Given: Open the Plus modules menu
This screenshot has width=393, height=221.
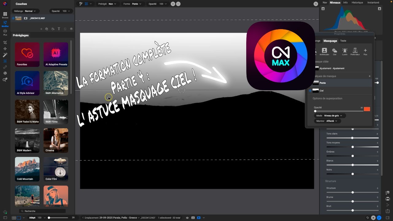Looking at the screenshot, I should tap(5, 32).
